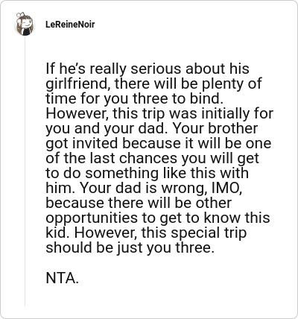This screenshot has height=319, width=298.
Task: Click the text 'should be just you three.'
Action: pos(130,248)
